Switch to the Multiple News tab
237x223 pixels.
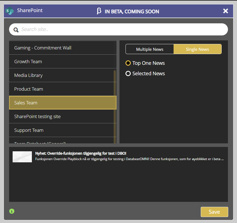[149, 49]
